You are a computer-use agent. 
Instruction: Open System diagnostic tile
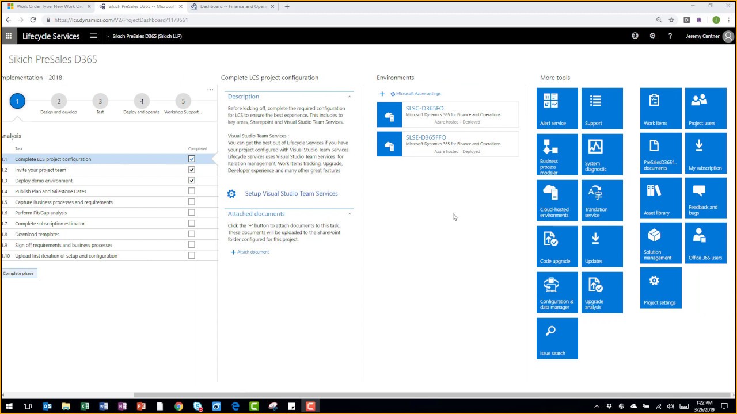pyautogui.click(x=602, y=155)
